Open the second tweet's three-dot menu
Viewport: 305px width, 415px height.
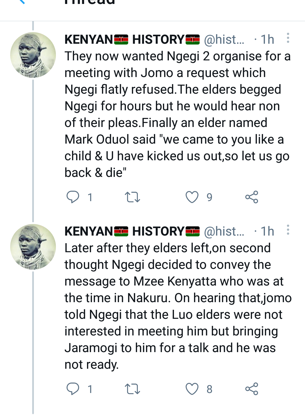[x=288, y=230]
